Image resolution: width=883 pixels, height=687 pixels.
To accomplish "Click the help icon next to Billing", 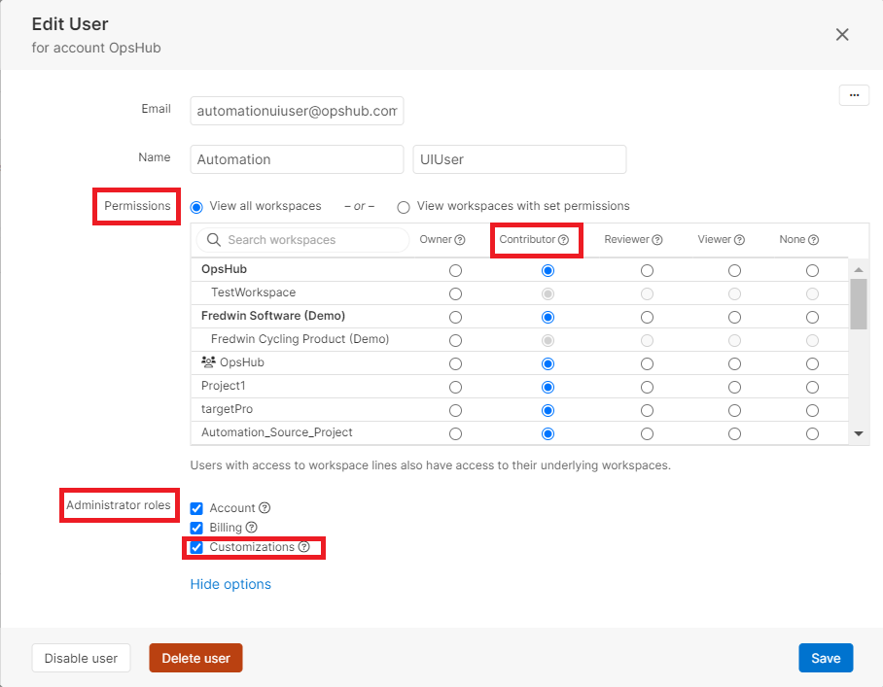I will (251, 528).
